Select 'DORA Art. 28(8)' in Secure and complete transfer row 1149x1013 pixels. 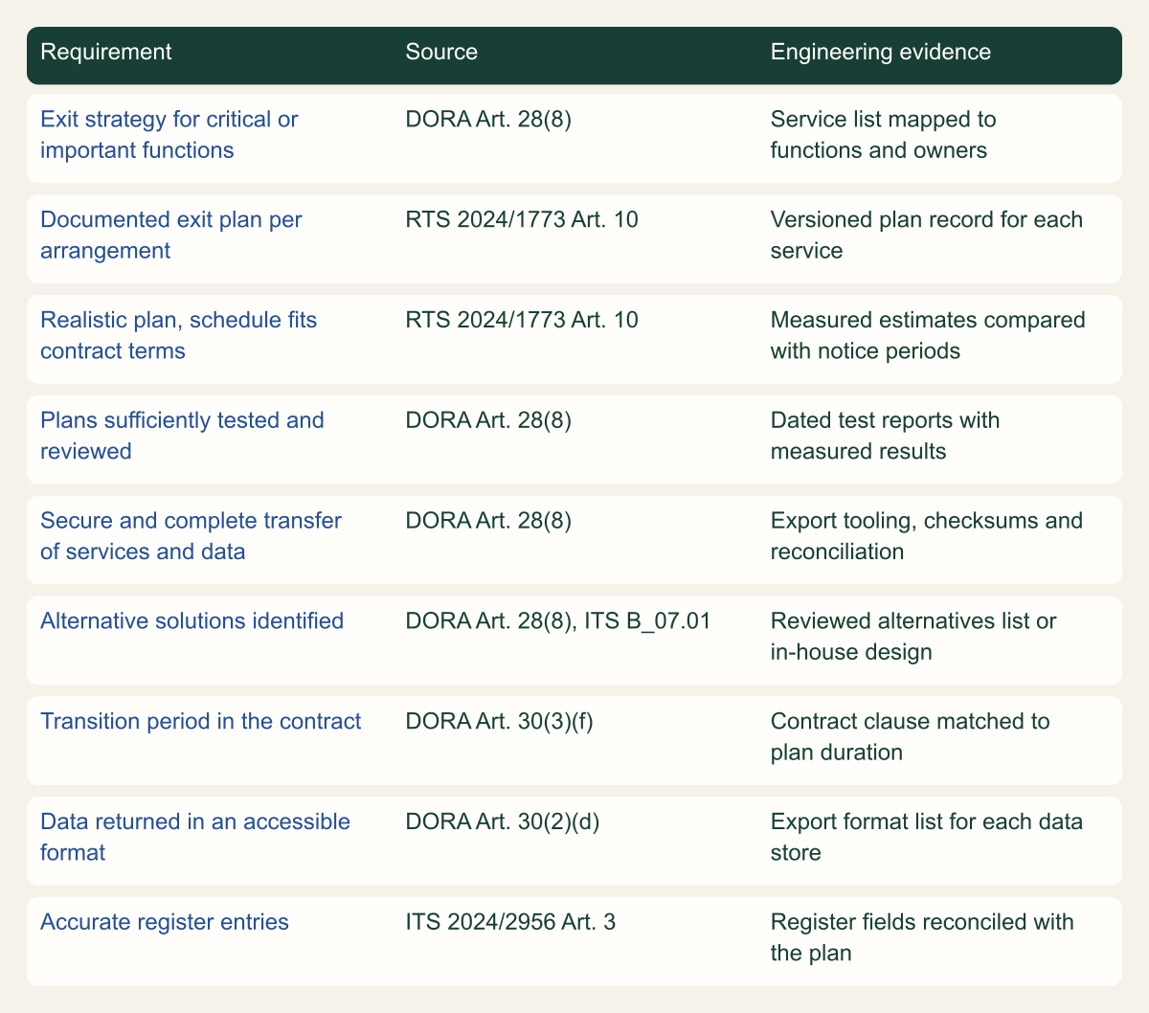(488, 521)
